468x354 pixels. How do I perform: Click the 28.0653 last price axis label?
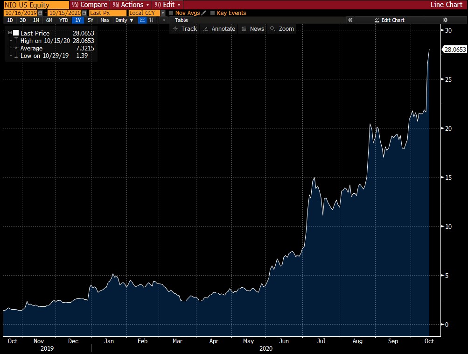point(454,50)
